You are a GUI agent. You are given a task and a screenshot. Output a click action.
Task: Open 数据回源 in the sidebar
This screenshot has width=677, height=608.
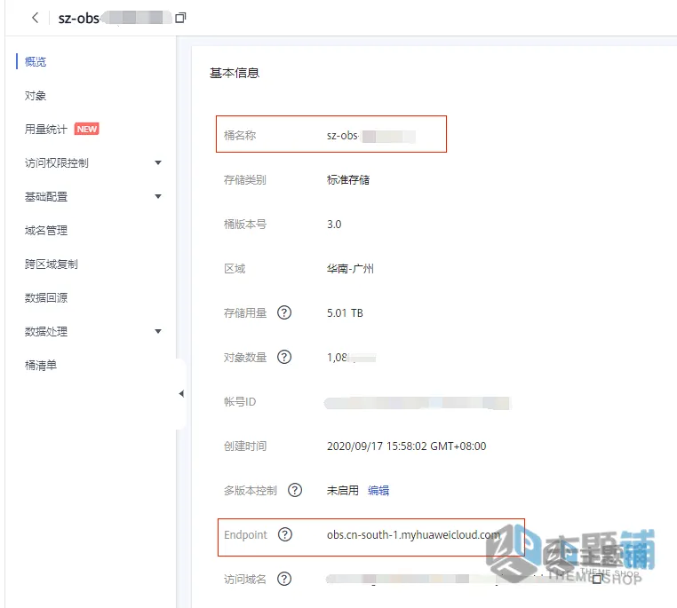click(46, 297)
